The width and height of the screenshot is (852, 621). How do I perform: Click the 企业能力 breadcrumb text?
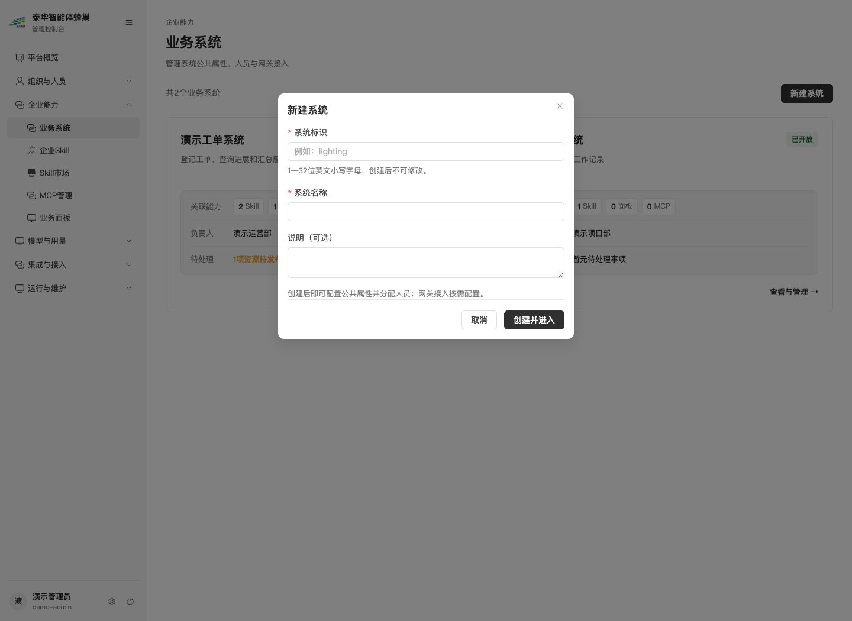[x=180, y=22]
